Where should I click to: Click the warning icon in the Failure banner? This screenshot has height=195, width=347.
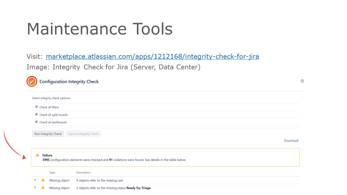pos(37,155)
